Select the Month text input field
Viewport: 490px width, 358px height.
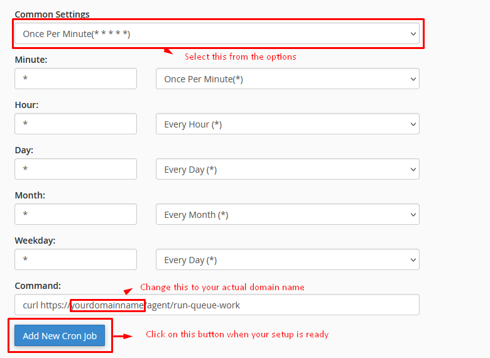coord(75,214)
